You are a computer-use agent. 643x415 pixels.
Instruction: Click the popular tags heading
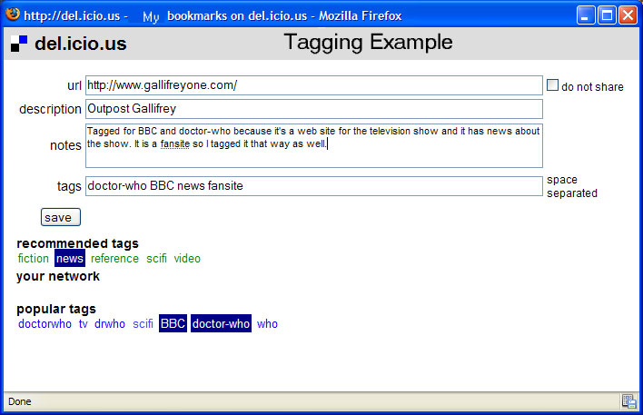coord(56,309)
